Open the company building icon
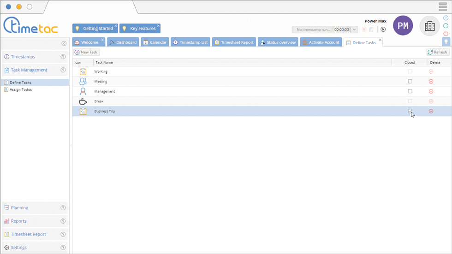 (x=429, y=26)
